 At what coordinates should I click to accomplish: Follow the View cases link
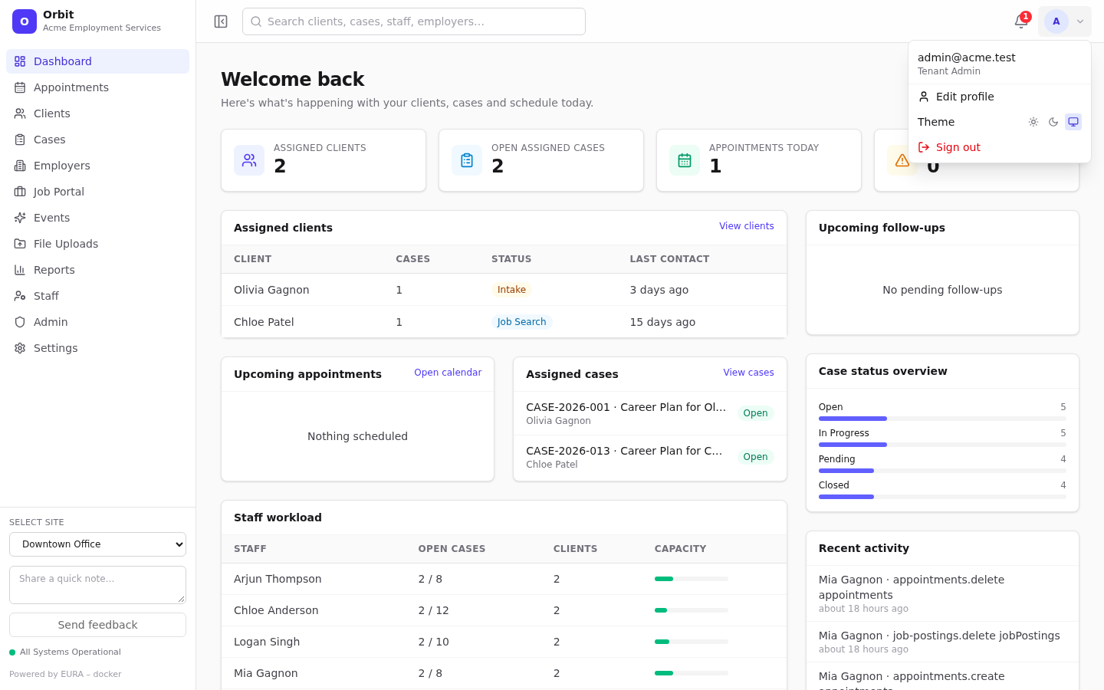coord(748,373)
